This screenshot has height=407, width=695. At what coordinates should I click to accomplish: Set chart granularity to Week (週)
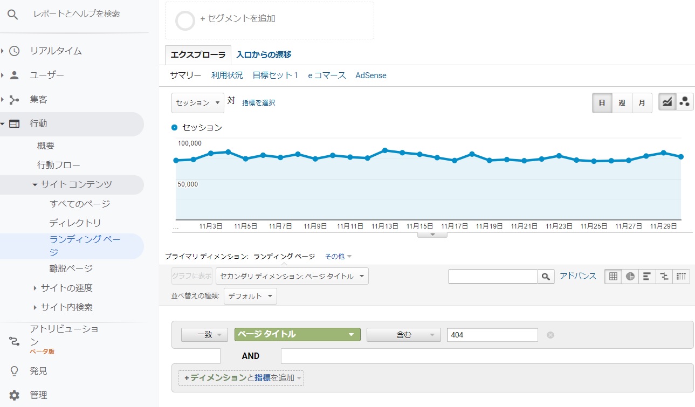click(622, 102)
